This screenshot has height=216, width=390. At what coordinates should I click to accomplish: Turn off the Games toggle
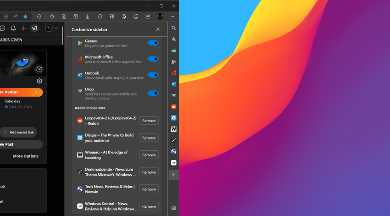pos(153,43)
